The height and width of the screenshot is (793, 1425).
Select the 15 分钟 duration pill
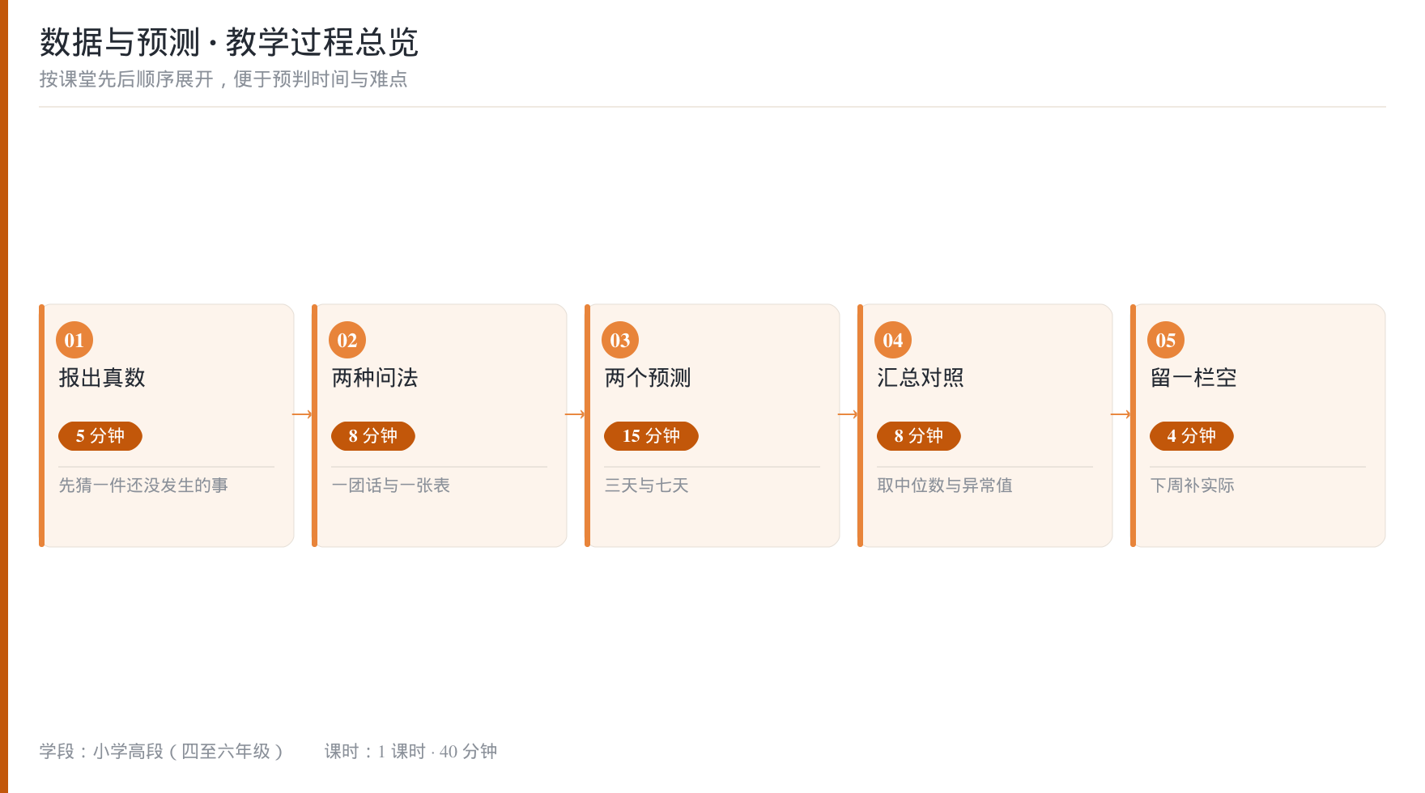[x=651, y=436]
